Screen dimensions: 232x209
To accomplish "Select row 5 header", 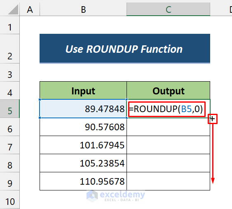I will (10, 109).
